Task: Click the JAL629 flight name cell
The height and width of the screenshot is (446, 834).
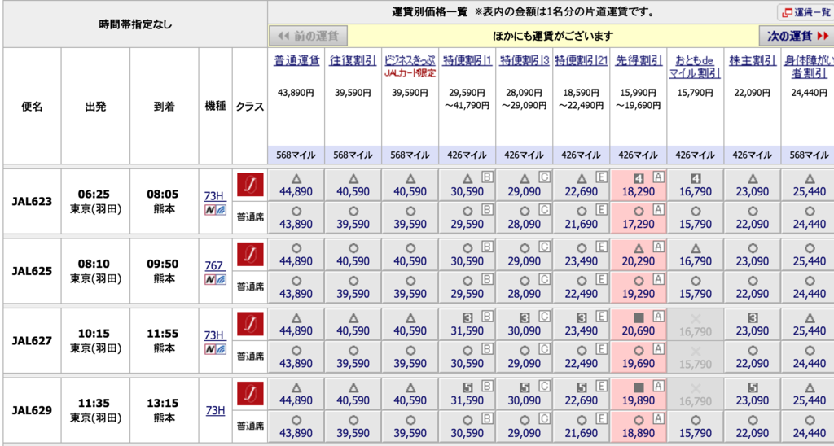Action: (x=32, y=410)
